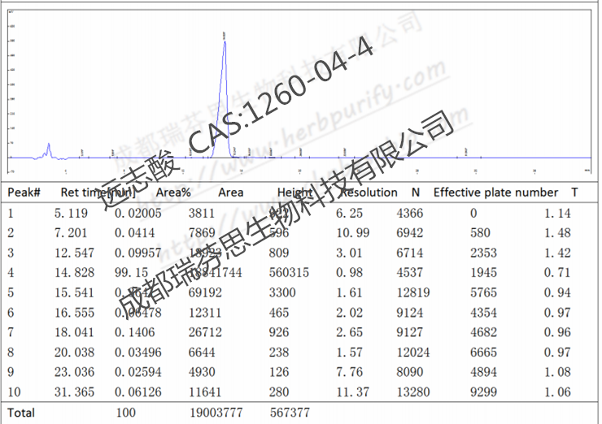
Task: Click retention time 31.365 in row 10
Action: coord(71,392)
